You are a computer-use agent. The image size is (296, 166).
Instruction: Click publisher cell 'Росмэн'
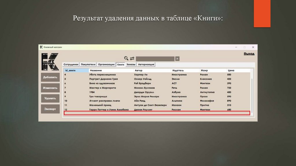pos(176,110)
